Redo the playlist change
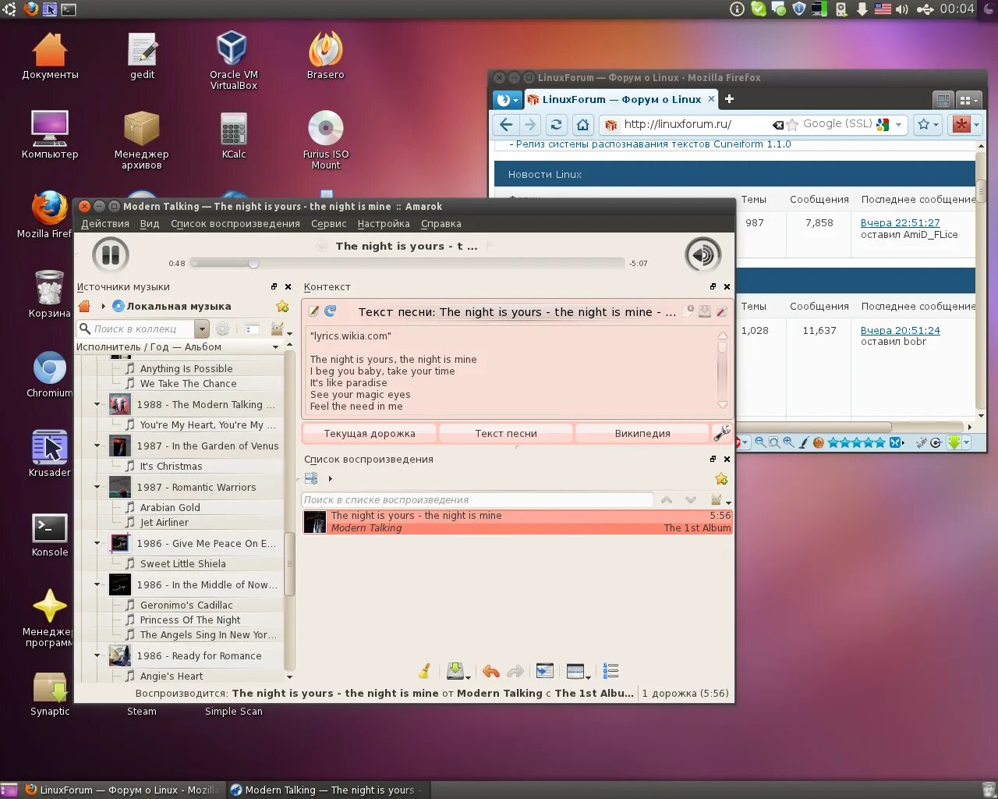This screenshot has width=998, height=799. point(515,671)
